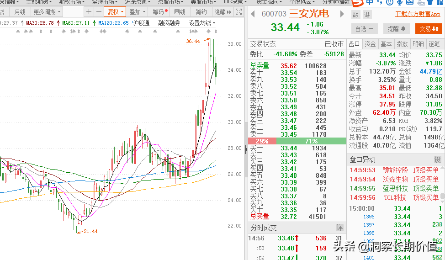
Task: Click the Sogou skin shirt icon
Action: 430,2
